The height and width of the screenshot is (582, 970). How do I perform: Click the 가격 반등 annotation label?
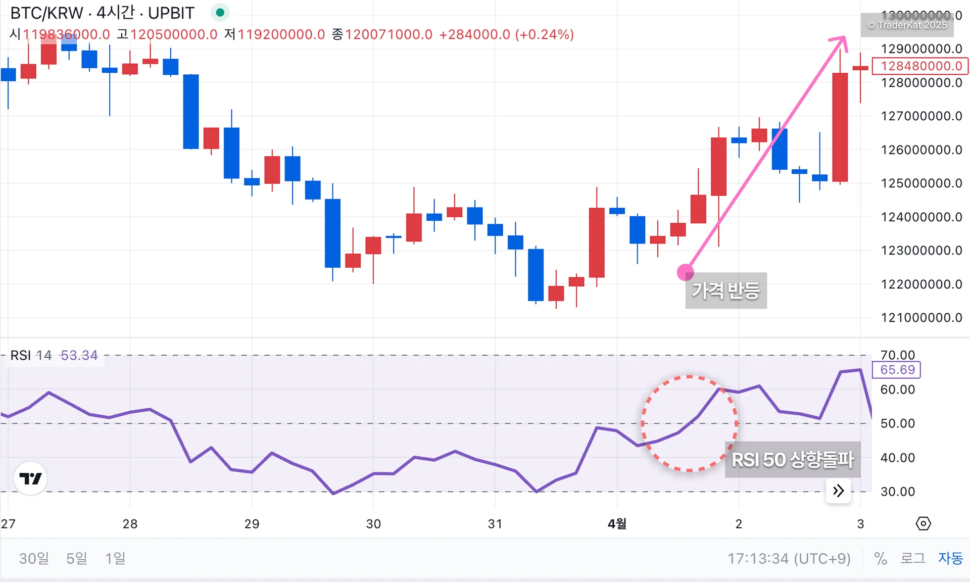725,290
